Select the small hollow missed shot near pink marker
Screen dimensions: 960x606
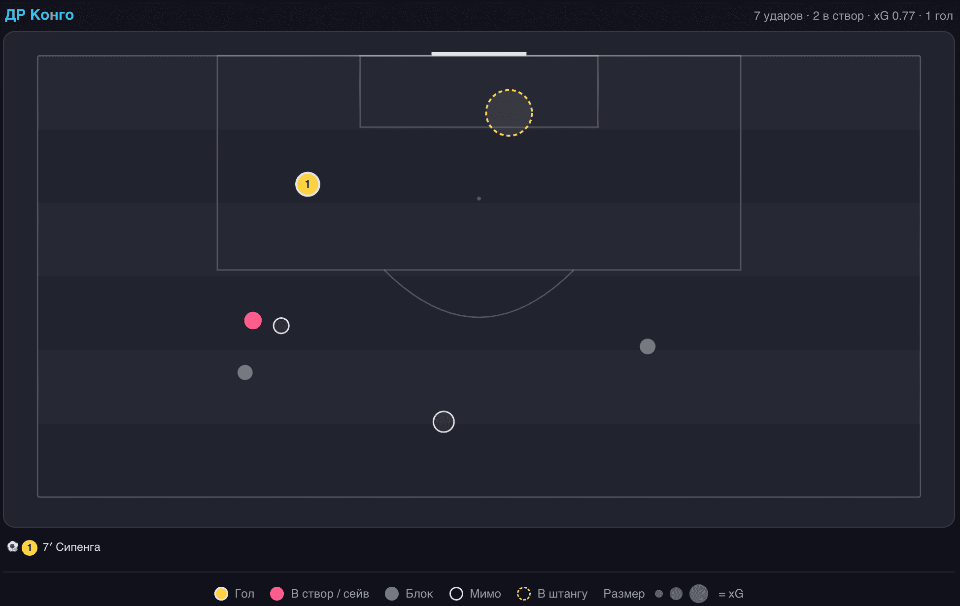coord(281,326)
